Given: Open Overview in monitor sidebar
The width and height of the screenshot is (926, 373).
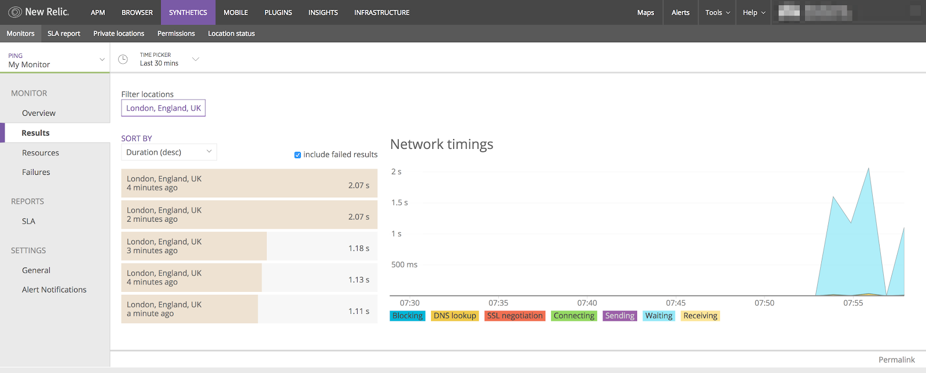Looking at the screenshot, I should click(x=39, y=113).
